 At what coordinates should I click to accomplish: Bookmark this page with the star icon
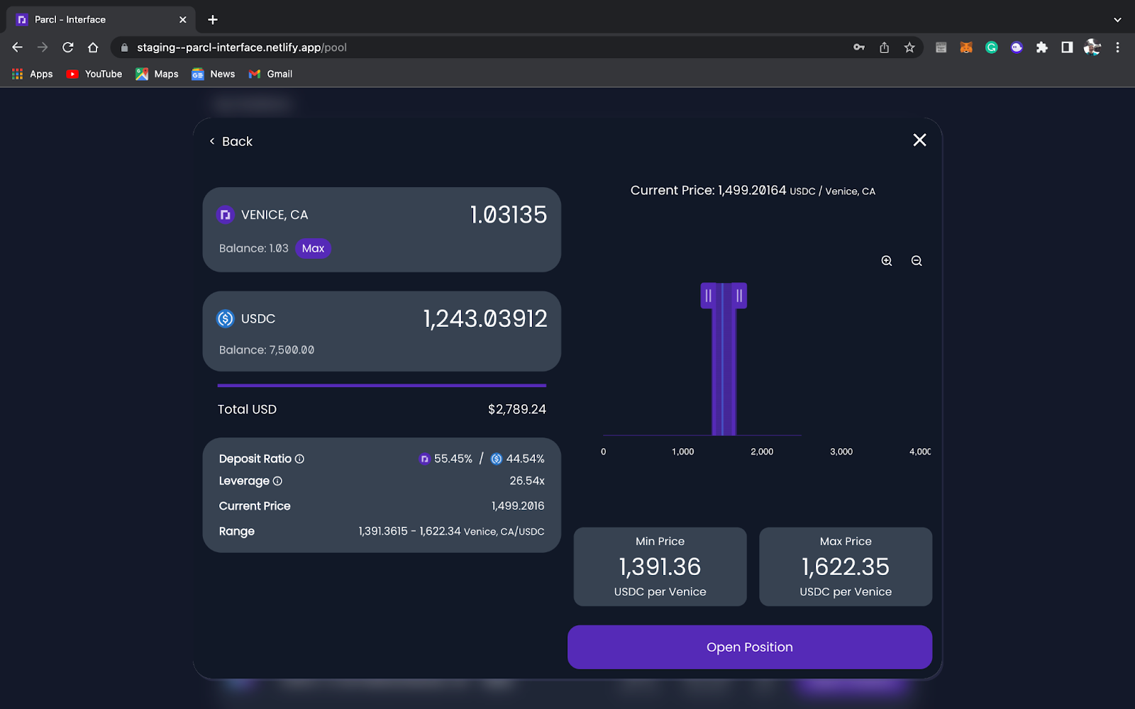coord(909,48)
